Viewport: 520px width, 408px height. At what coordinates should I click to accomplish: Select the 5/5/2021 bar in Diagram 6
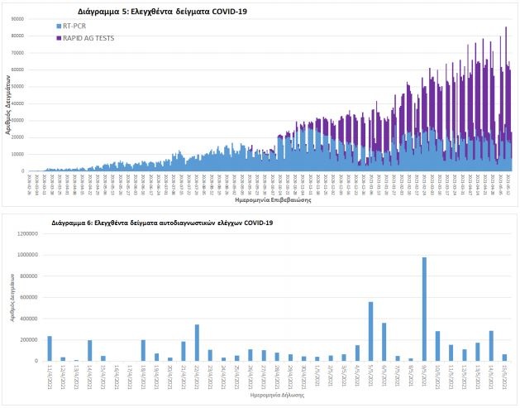point(371,331)
